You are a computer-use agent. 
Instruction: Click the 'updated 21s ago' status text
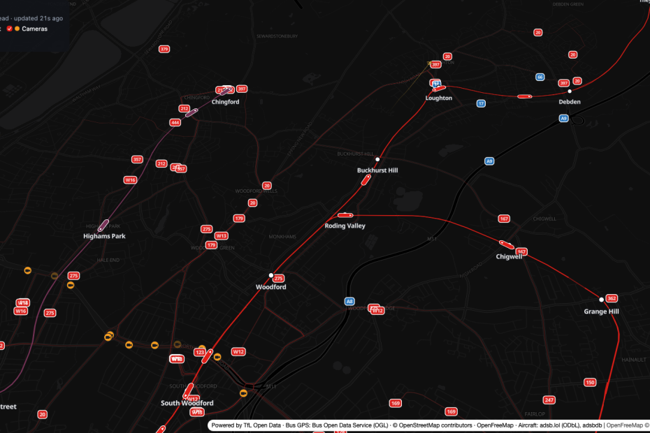pos(38,18)
